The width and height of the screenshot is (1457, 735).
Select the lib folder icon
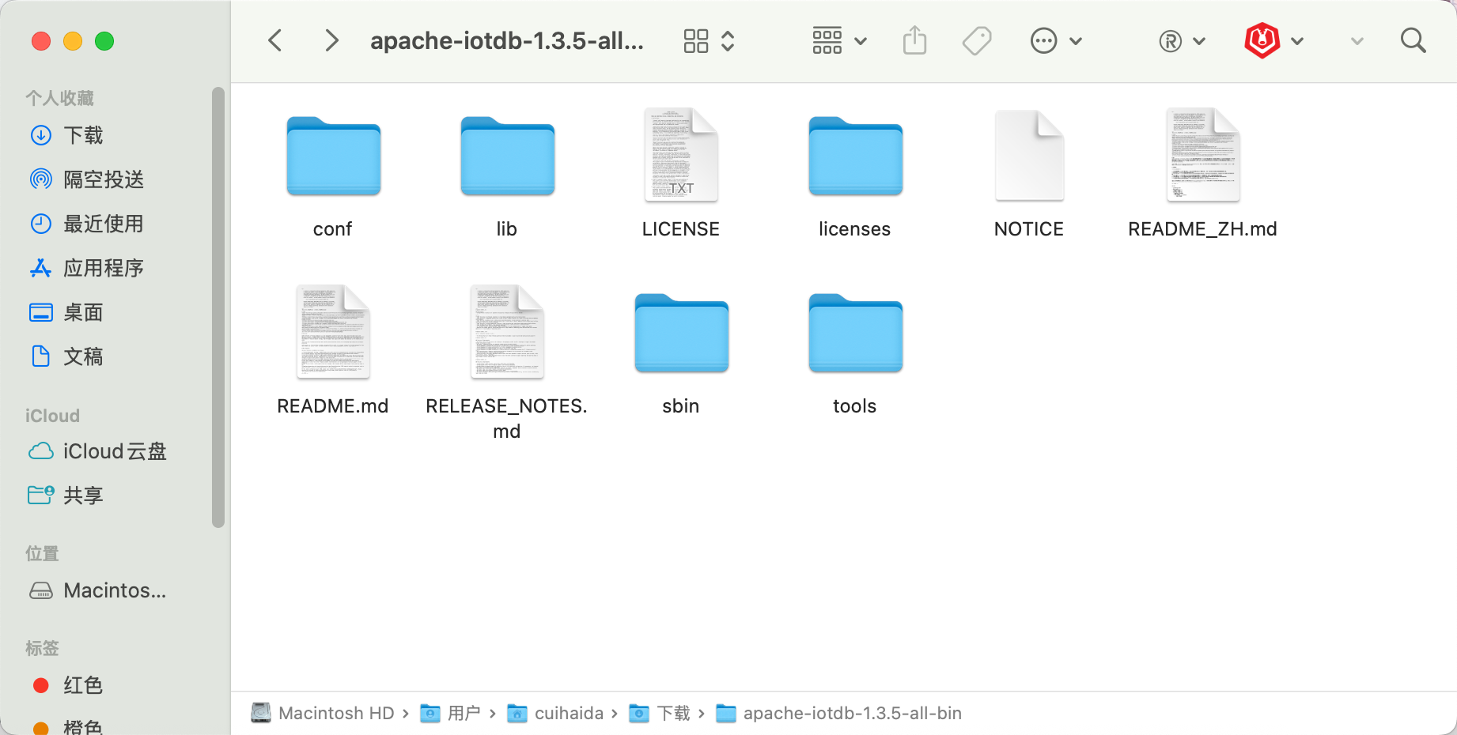click(x=507, y=156)
